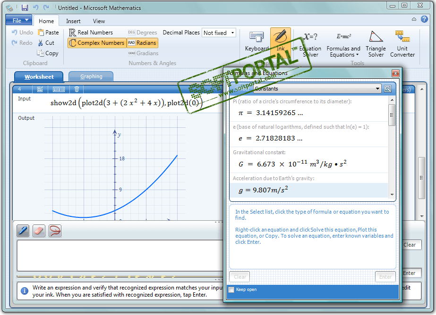This screenshot has width=436, height=315.
Task: Click the edit entry icon in worksheet header
Action: [x=40, y=89]
